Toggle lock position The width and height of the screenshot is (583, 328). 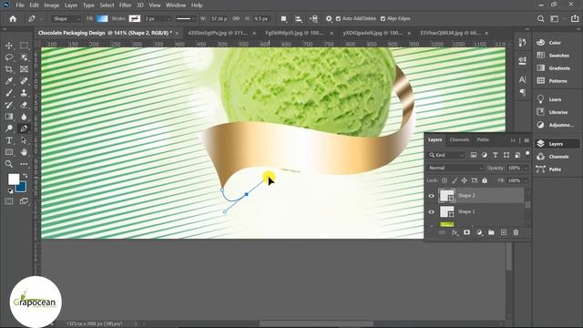coord(465,180)
